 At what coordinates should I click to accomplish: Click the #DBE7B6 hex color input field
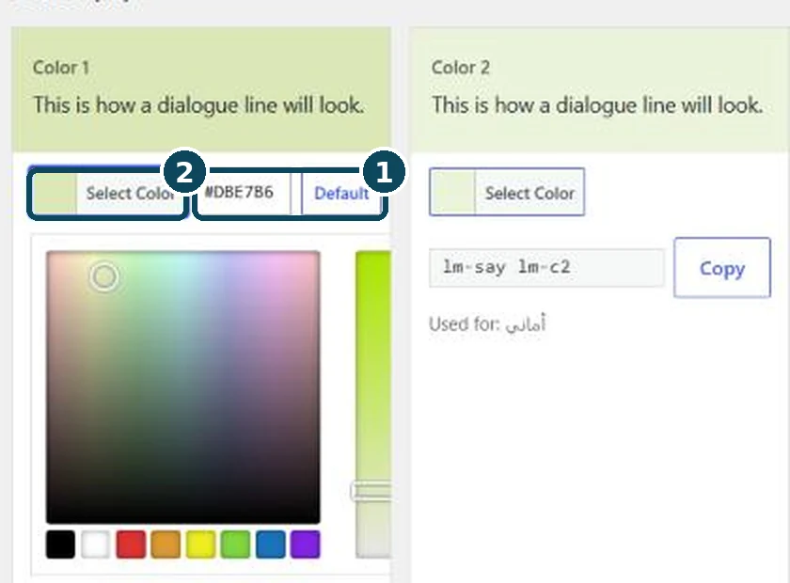(244, 193)
